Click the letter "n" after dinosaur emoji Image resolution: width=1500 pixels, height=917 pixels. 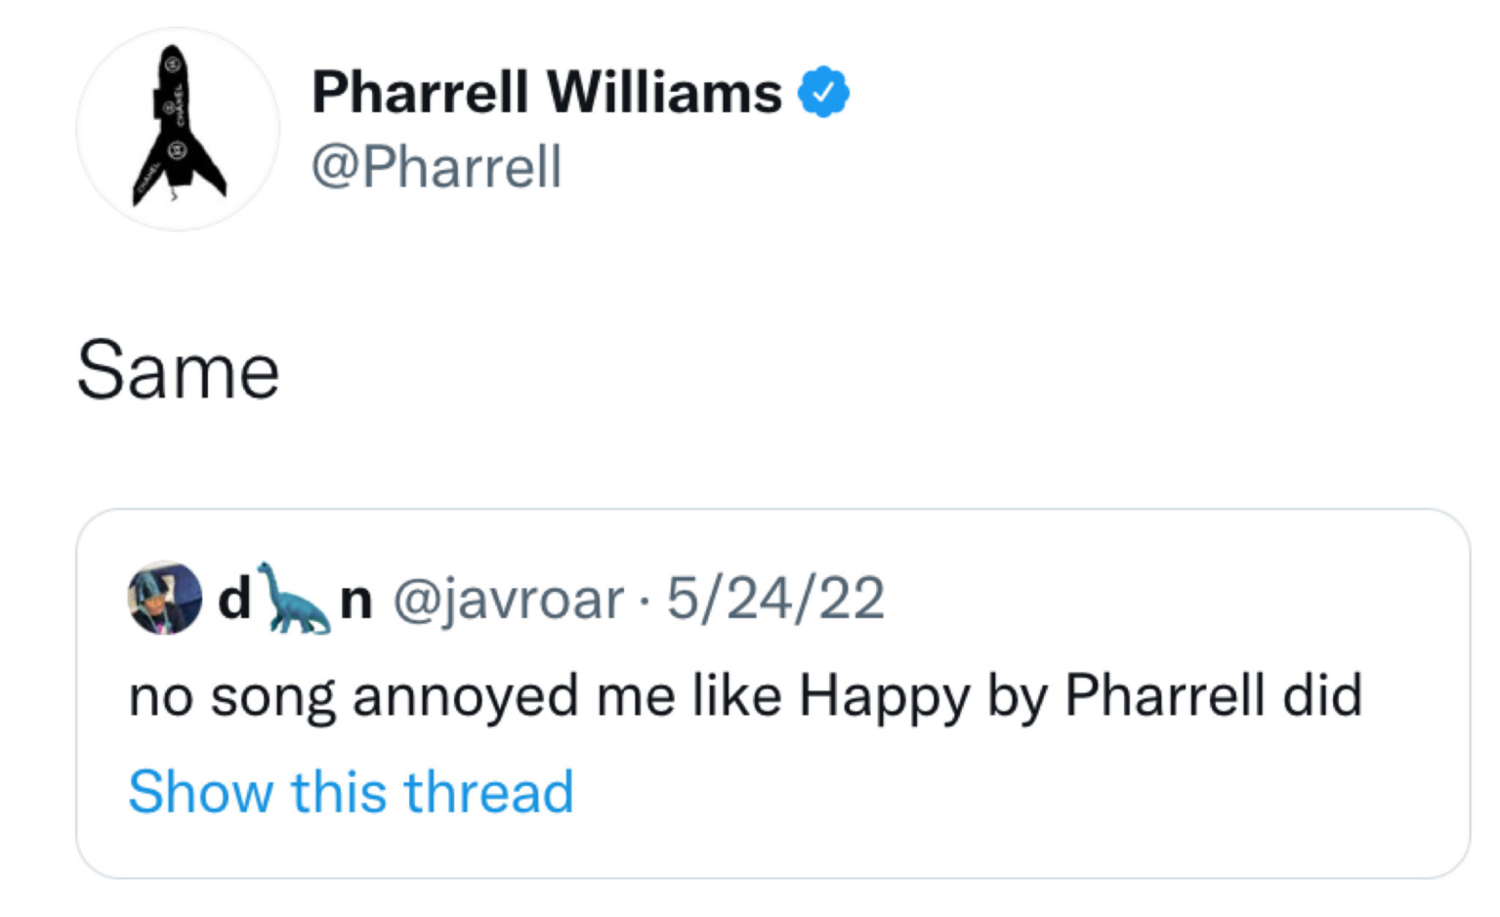click(356, 601)
